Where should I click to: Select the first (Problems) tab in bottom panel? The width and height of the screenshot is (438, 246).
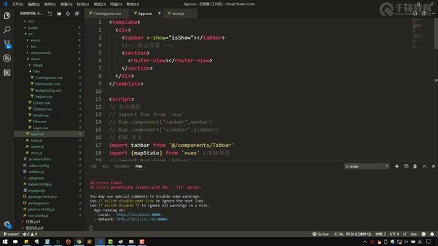click(93, 167)
